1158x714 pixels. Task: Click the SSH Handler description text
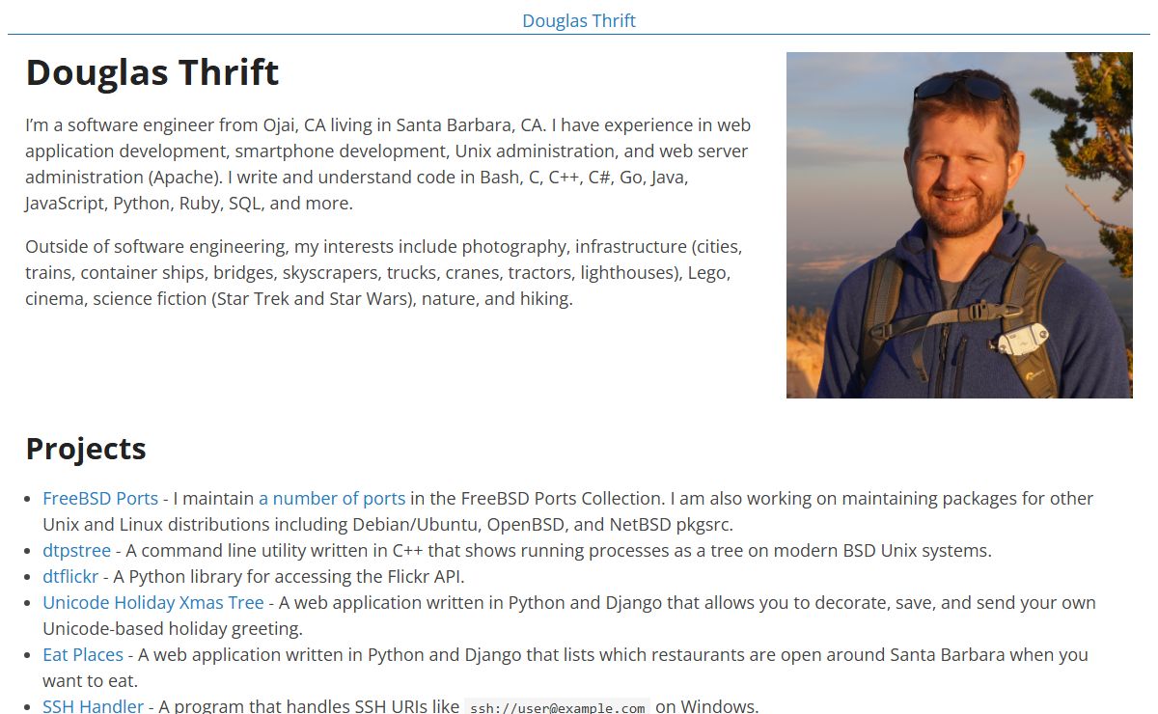coord(309,706)
